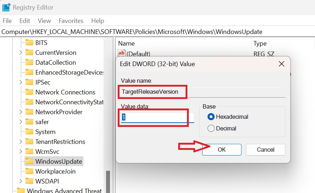Expand the CurrentVersion key

tap(21, 53)
